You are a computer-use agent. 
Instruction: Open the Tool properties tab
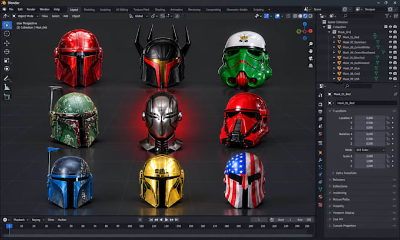click(321, 95)
